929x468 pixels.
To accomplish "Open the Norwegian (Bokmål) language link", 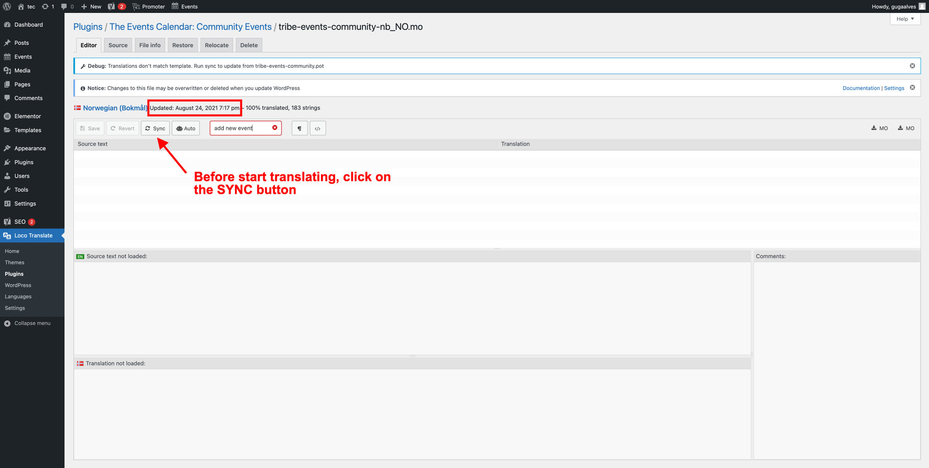I will point(115,108).
